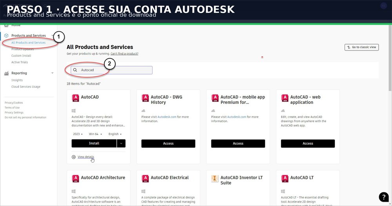Click AutoCAD - mobile app product icon
Screen dimensions: 392x206
(x=215, y=98)
